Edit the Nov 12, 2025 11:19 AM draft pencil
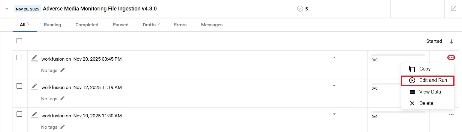Screen dimensions: 462x132 (x=35, y=86)
